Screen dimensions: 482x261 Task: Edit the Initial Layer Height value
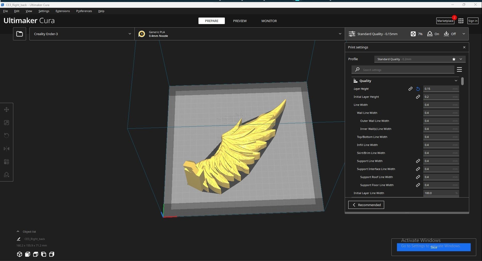pyautogui.click(x=441, y=97)
